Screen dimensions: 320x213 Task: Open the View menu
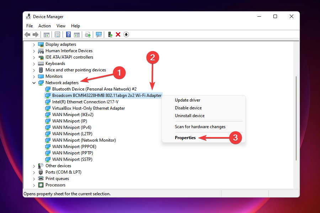(61, 26)
